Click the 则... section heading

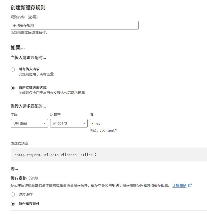[x=14, y=169]
